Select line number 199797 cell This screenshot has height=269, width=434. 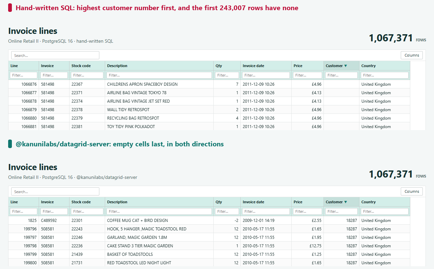[24, 237]
